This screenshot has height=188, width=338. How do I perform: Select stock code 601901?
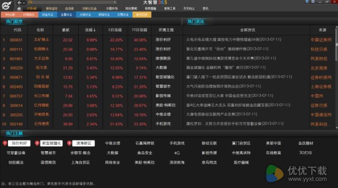[16, 59]
